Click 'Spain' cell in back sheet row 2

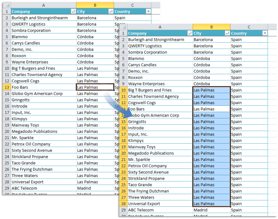coord(132,18)
